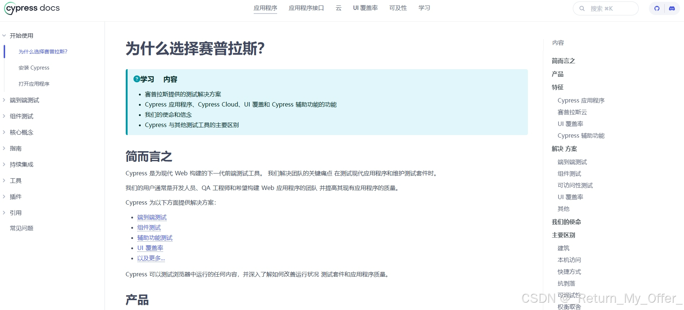Click the 为什么选择赛普拉斯? page heading

pos(195,48)
